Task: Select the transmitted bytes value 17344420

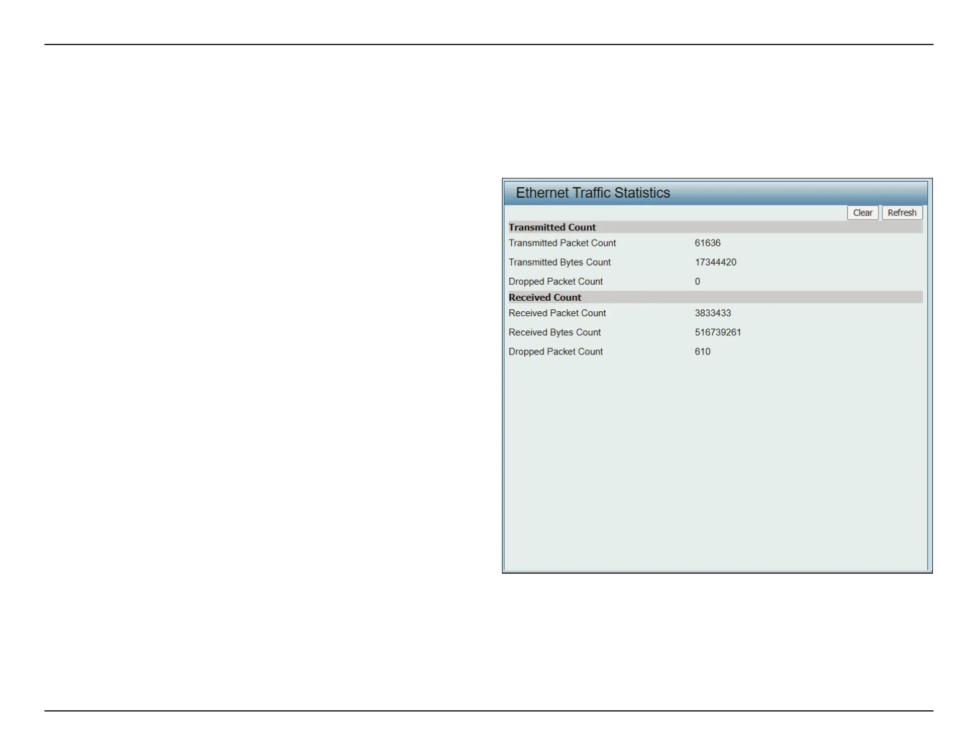Action: pos(716,262)
